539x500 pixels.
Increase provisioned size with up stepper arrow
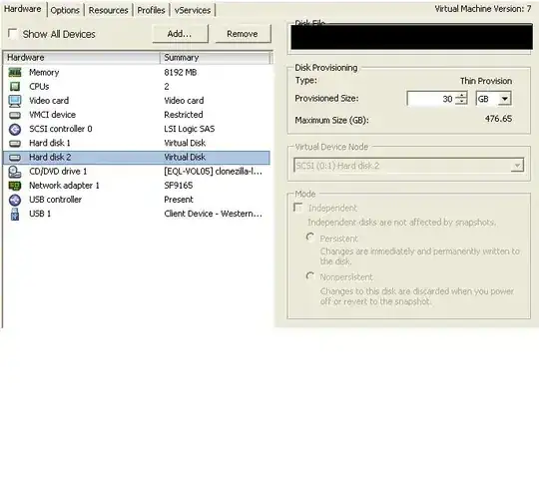coord(461,95)
